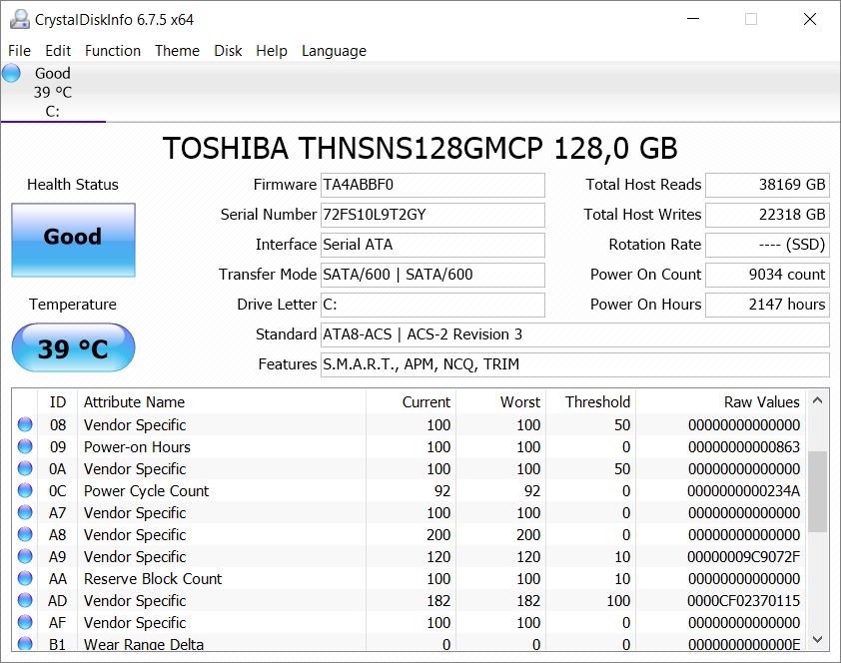Viewport: 841px width, 663px height.
Task: Click the Rotation Rate value
Action: [767, 245]
